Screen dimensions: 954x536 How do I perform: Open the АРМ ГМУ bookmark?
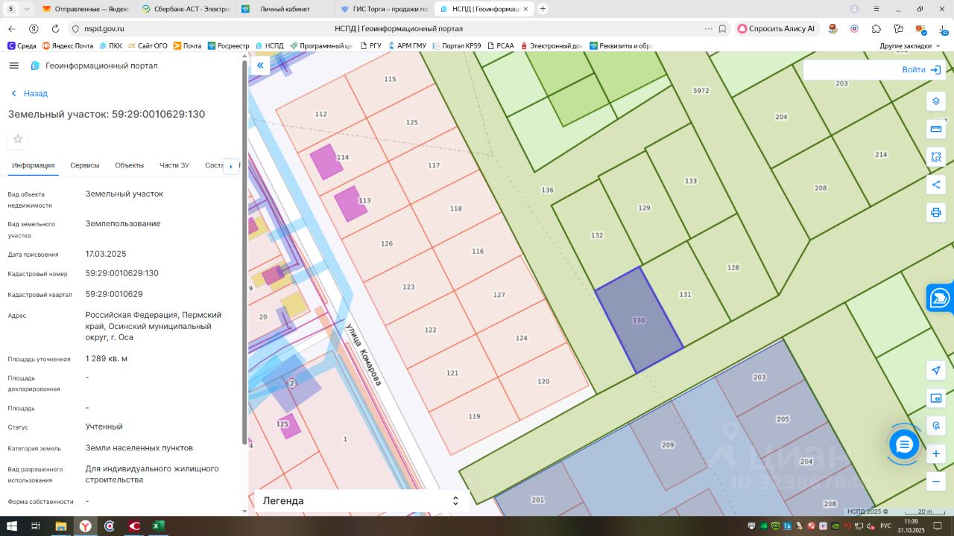click(x=407, y=45)
